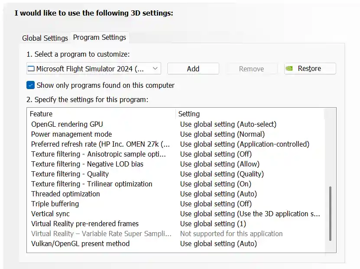Select Texture filtering - Negative LOD bias
Screen dimensions: 360x269
click(x=87, y=164)
